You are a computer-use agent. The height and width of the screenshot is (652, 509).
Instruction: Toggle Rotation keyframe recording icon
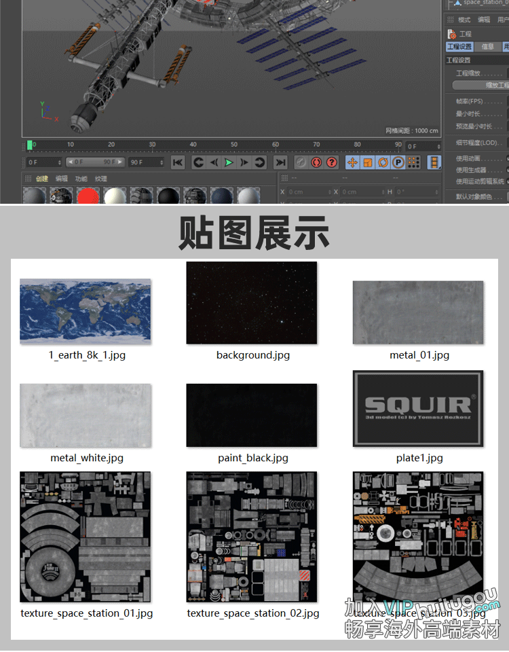click(383, 162)
